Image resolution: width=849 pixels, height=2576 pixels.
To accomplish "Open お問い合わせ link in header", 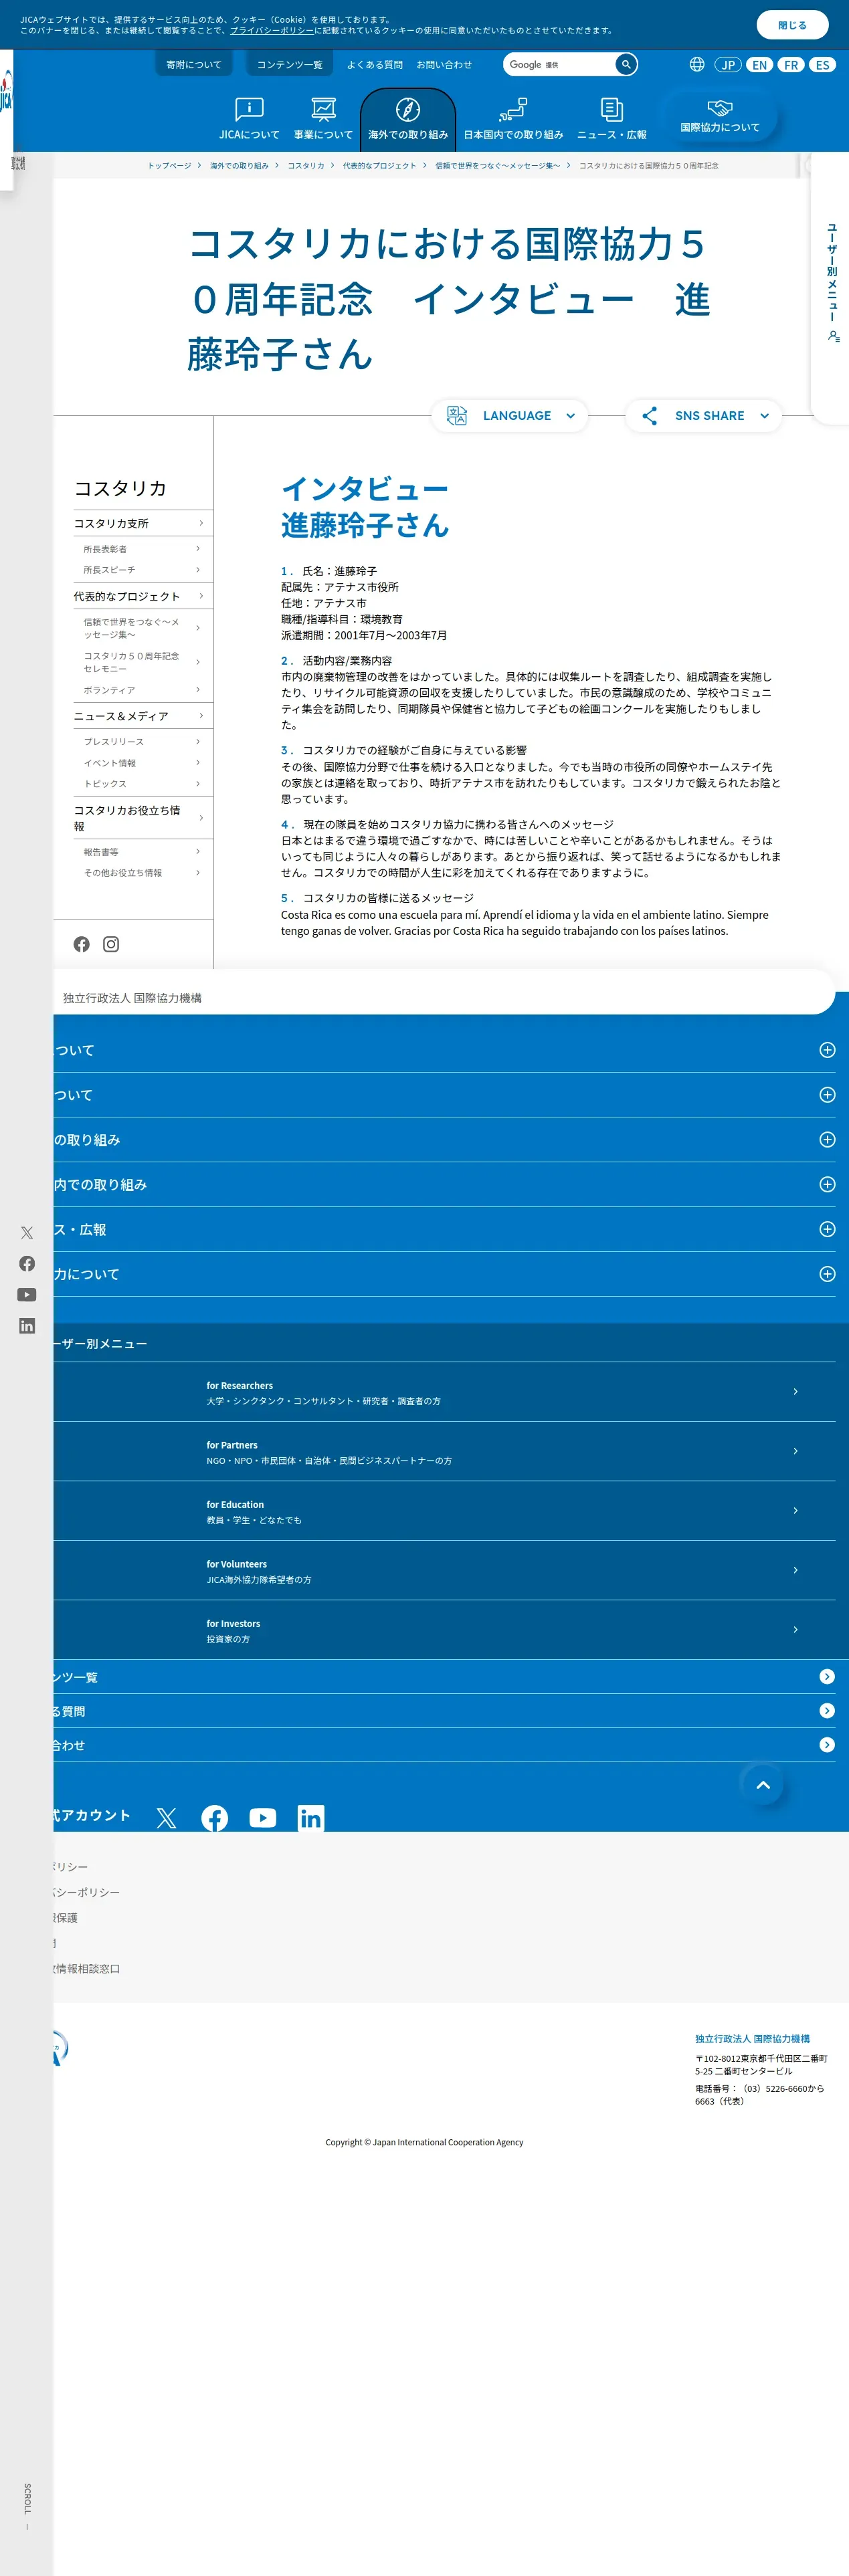I will [444, 65].
